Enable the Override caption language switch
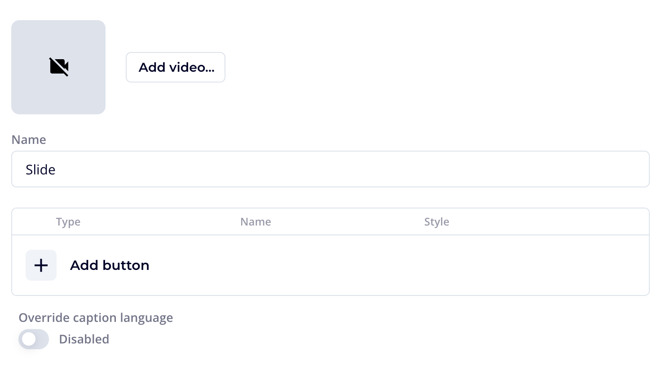 point(34,339)
